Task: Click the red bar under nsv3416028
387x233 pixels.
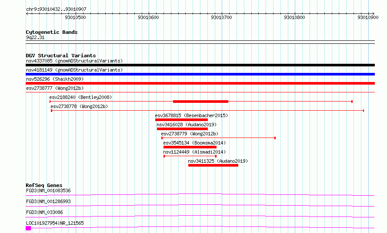Action: 182,129
